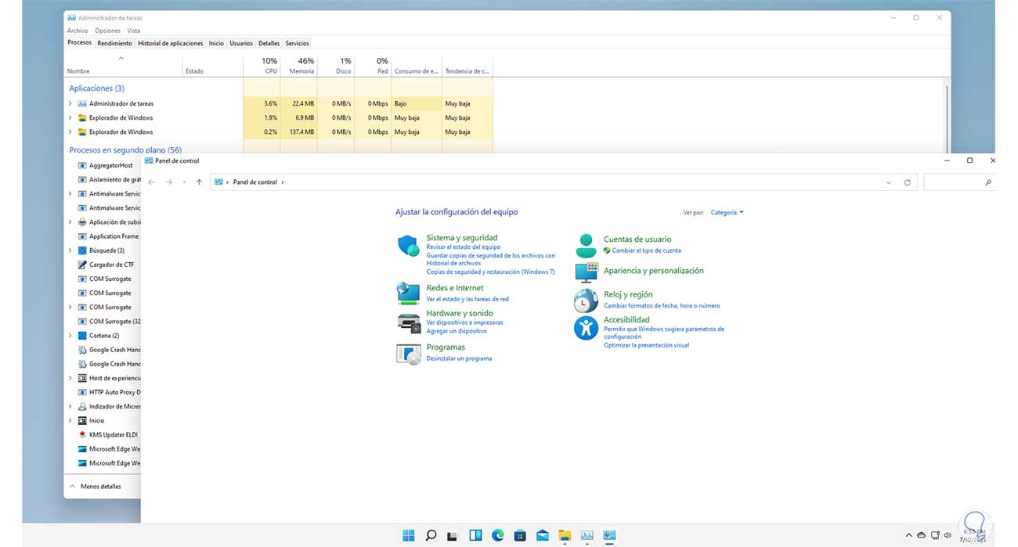Screen dimensions: 1018x547
Task: Click the Apariencia y personalización monitor icon
Action: click(x=586, y=272)
